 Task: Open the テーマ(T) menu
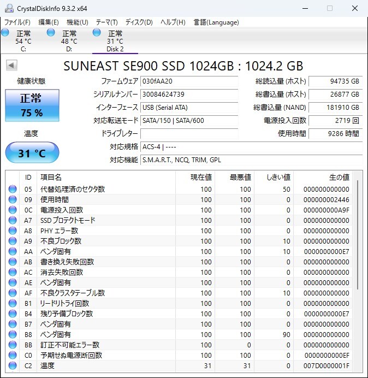(106, 22)
